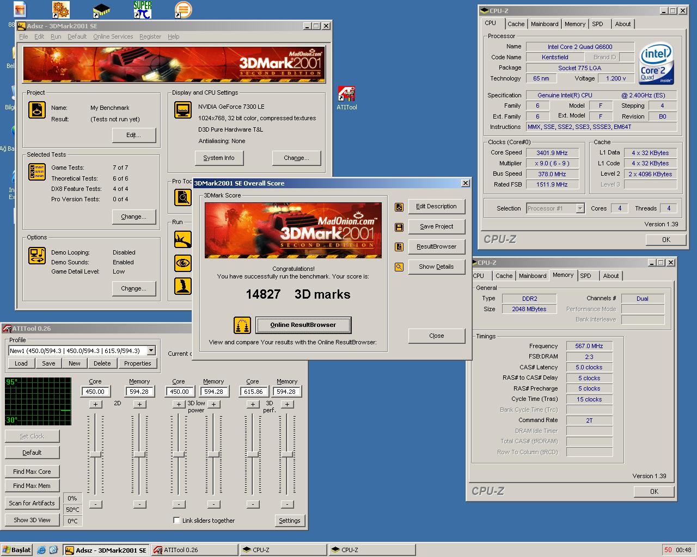The image size is (697, 557).
Task: Click Scan for Artifacts button
Action: click(32, 503)
